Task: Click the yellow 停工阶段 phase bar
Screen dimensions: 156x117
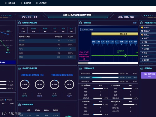Action: click(114, 34)
